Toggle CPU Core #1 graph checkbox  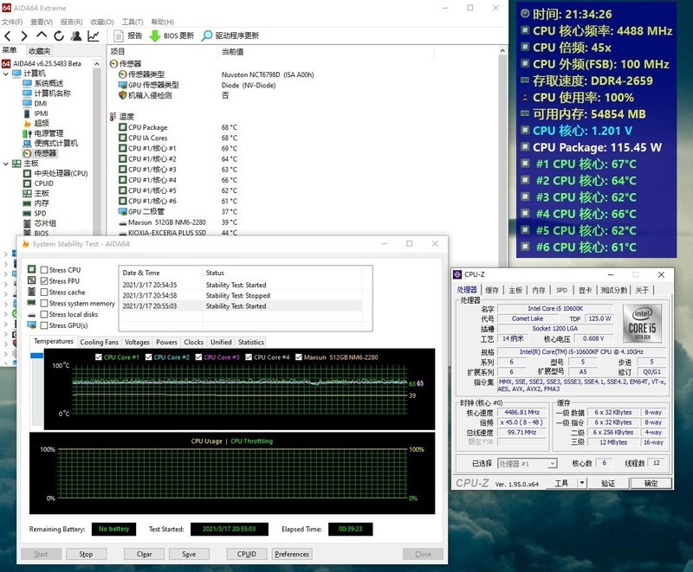[99, 357]
